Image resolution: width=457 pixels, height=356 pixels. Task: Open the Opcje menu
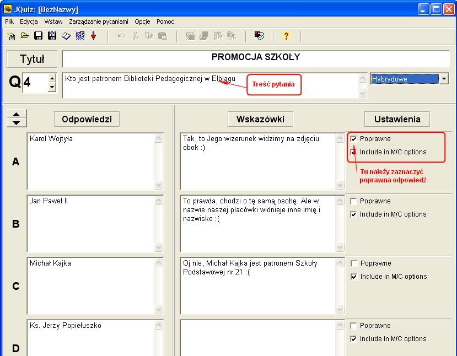click(142, 21)
